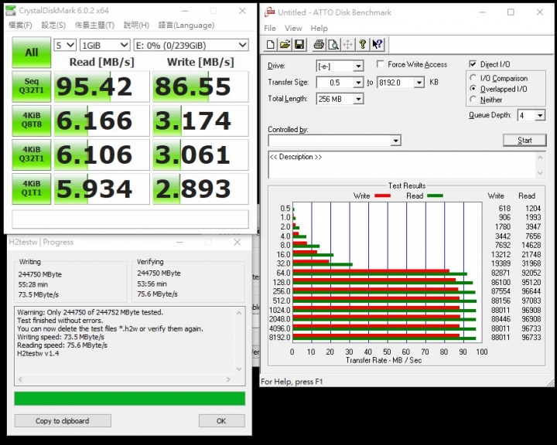Click the CrystalDiskMark title bar app icon

click(x=11, y=11)
